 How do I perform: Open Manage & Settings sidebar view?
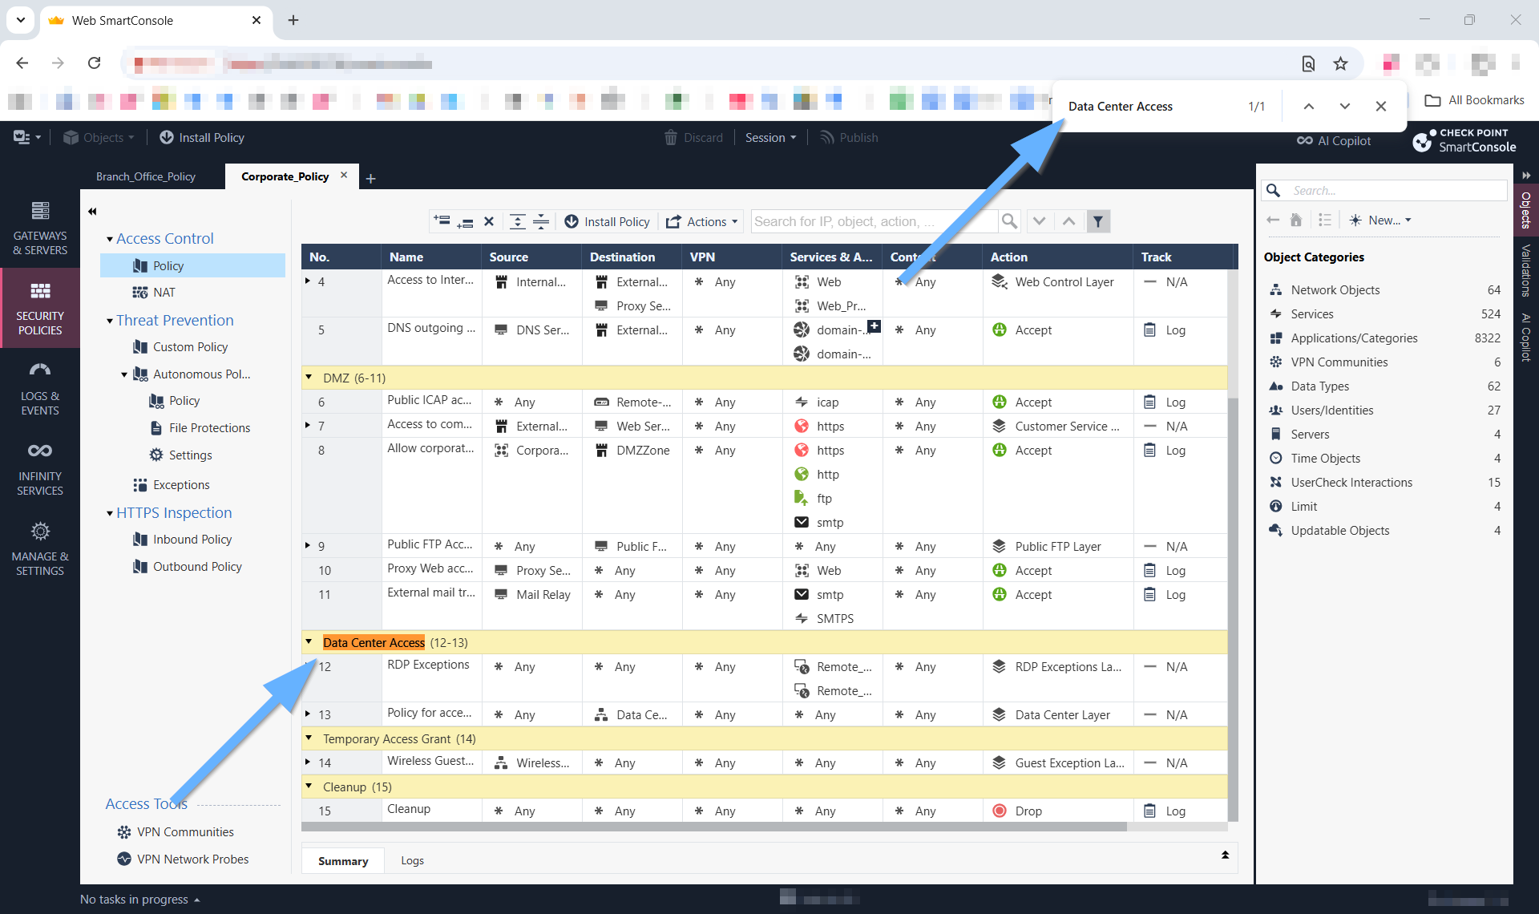pos(40,549)
